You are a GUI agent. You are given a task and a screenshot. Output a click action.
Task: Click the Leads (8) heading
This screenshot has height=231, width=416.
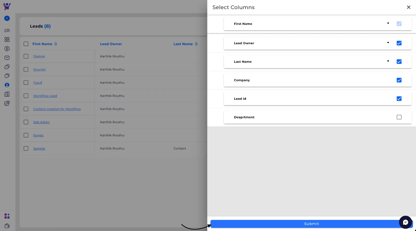[40, 26]
